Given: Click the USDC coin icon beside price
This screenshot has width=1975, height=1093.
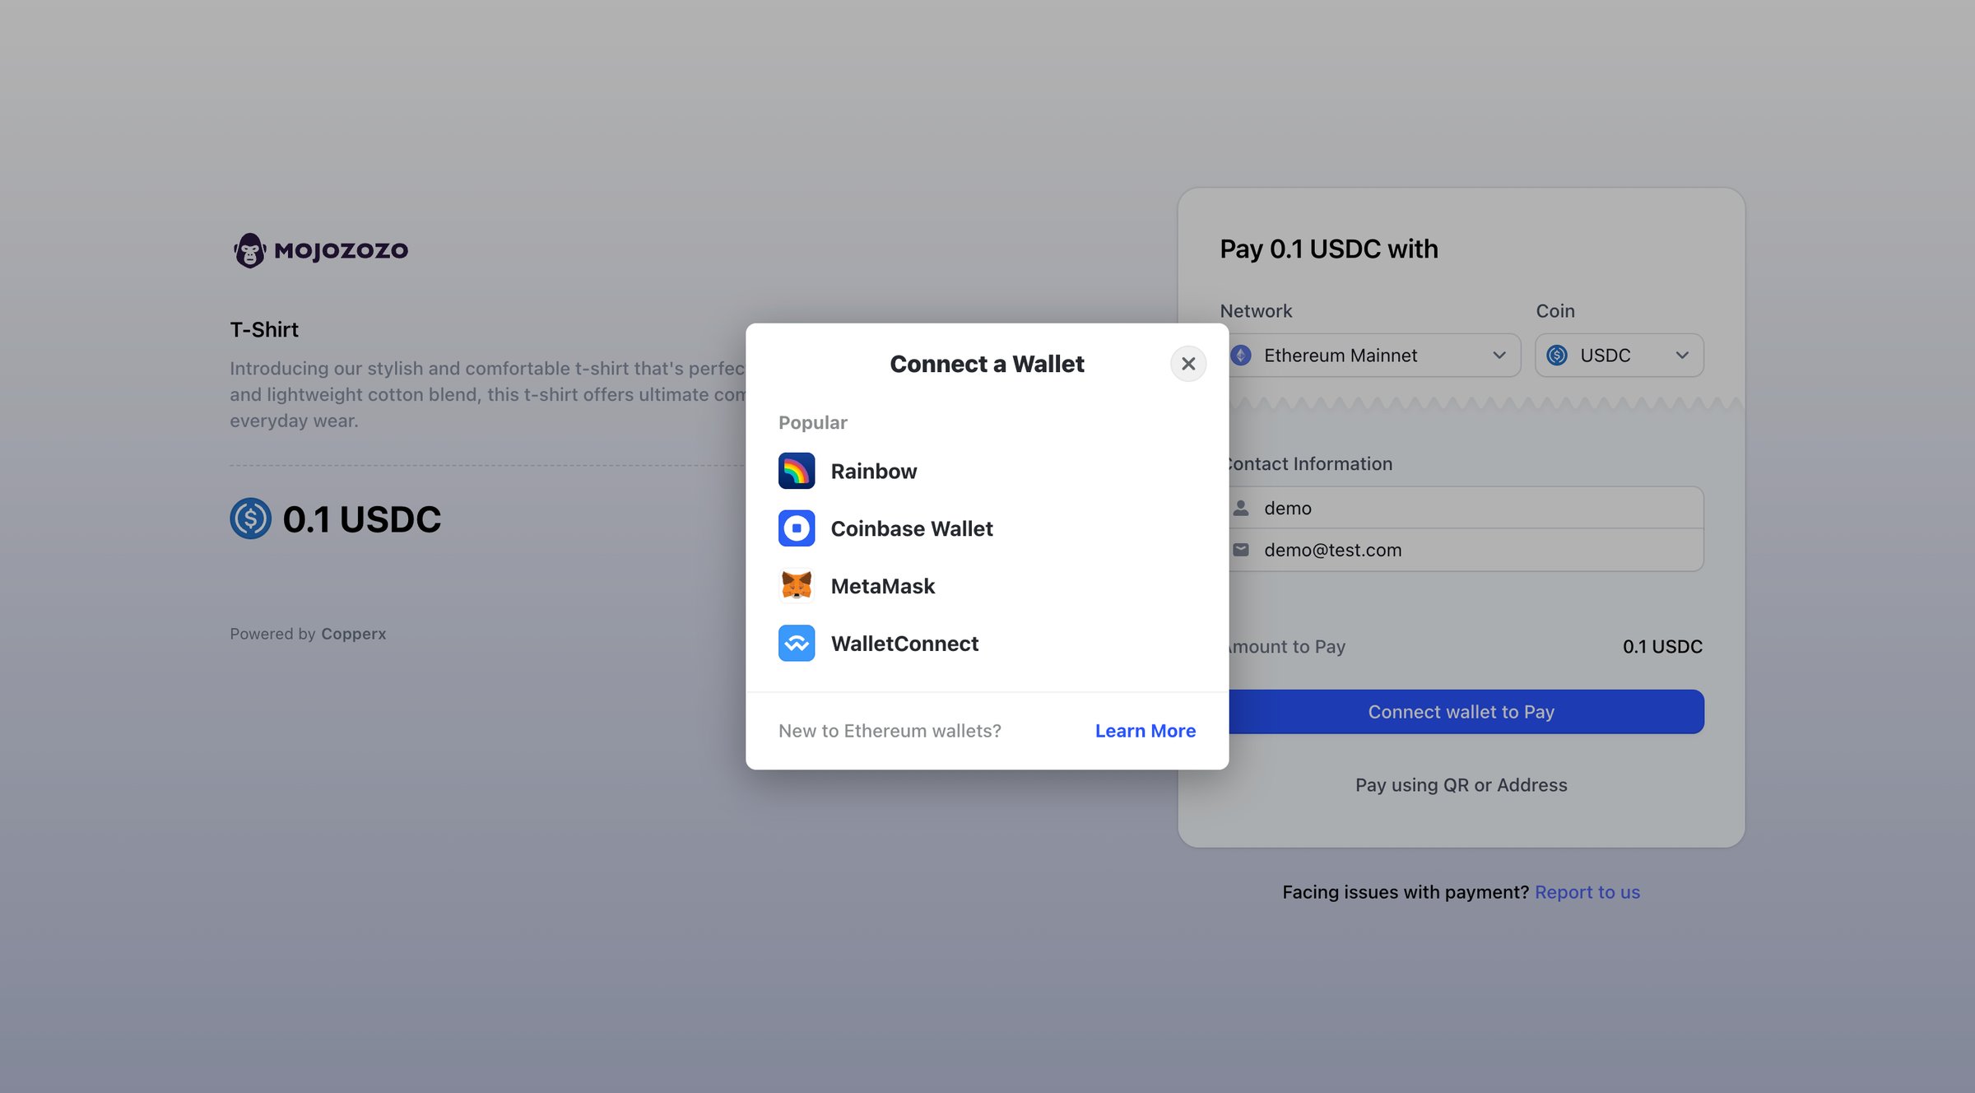Looking at the screenshot, I should click(x=251, y=519).
